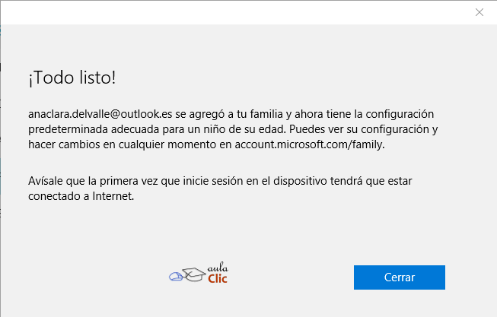Click the mouse icon in aulaClic logo
The image size is (497, 317).
[177, 277]
